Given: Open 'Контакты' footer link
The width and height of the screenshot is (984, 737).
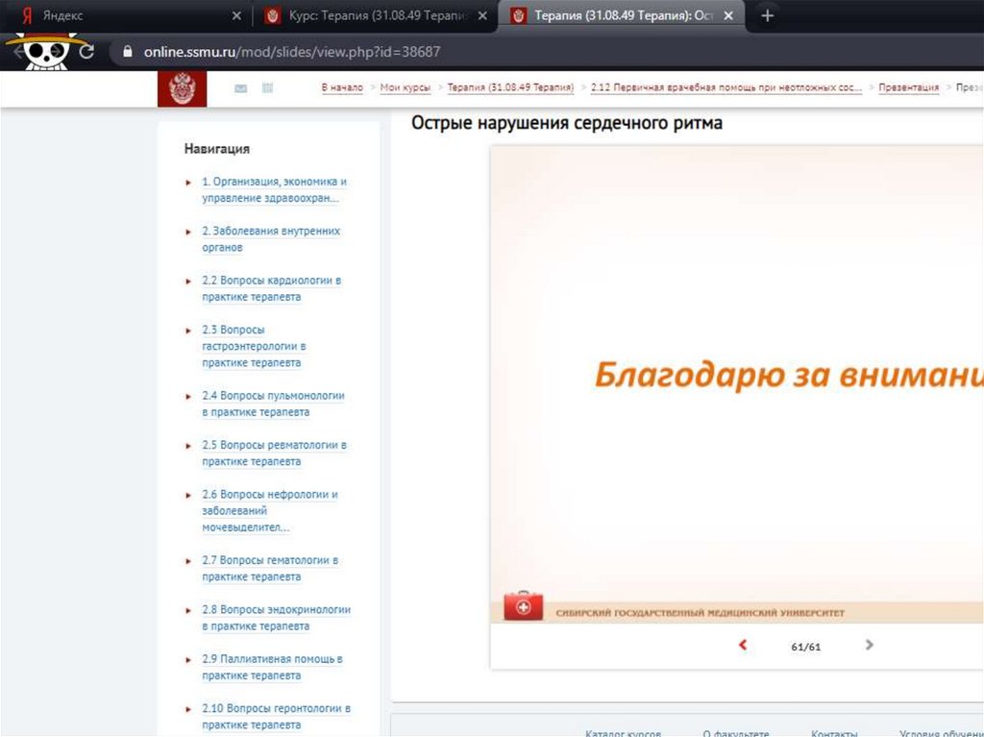Looking at the screenshot, I should coord(833,733).
